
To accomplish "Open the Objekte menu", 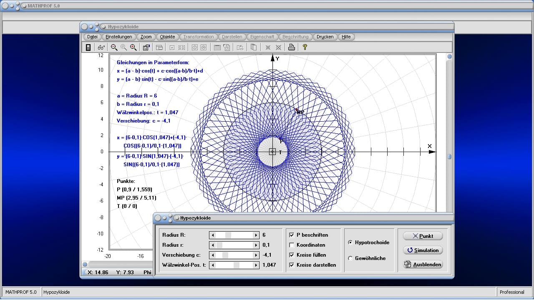I will click(168, 37).
